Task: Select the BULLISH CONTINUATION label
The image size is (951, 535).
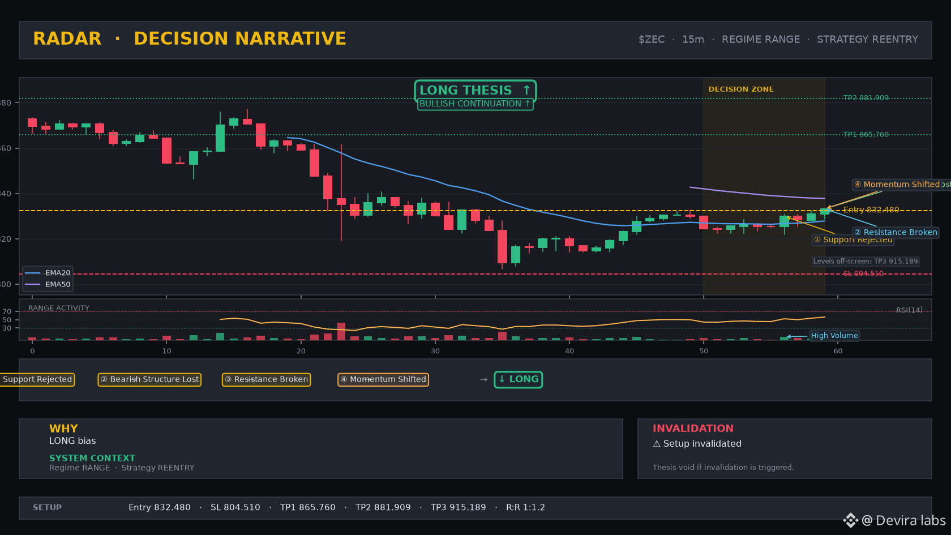Action: pyautogui.click(x=475, y=104)
